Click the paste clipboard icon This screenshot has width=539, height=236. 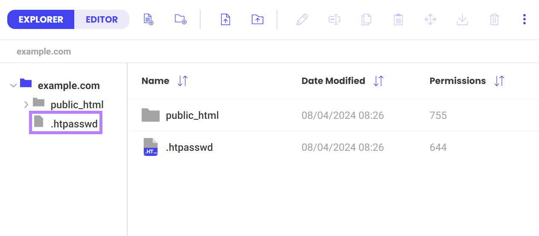[x=398, y=19]
